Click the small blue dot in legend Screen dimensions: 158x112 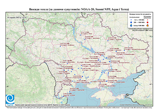[x=131, y=20]
